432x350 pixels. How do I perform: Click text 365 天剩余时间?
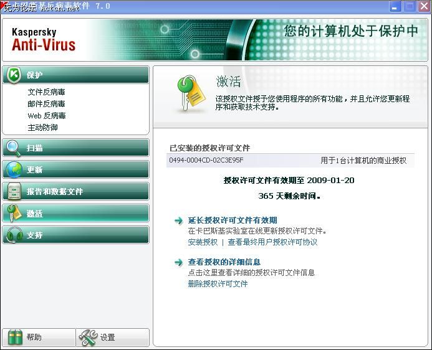(x=289, y=196)
